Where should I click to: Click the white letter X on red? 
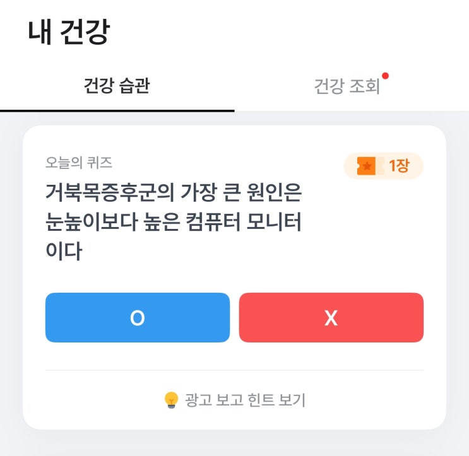tap(331, 319)
